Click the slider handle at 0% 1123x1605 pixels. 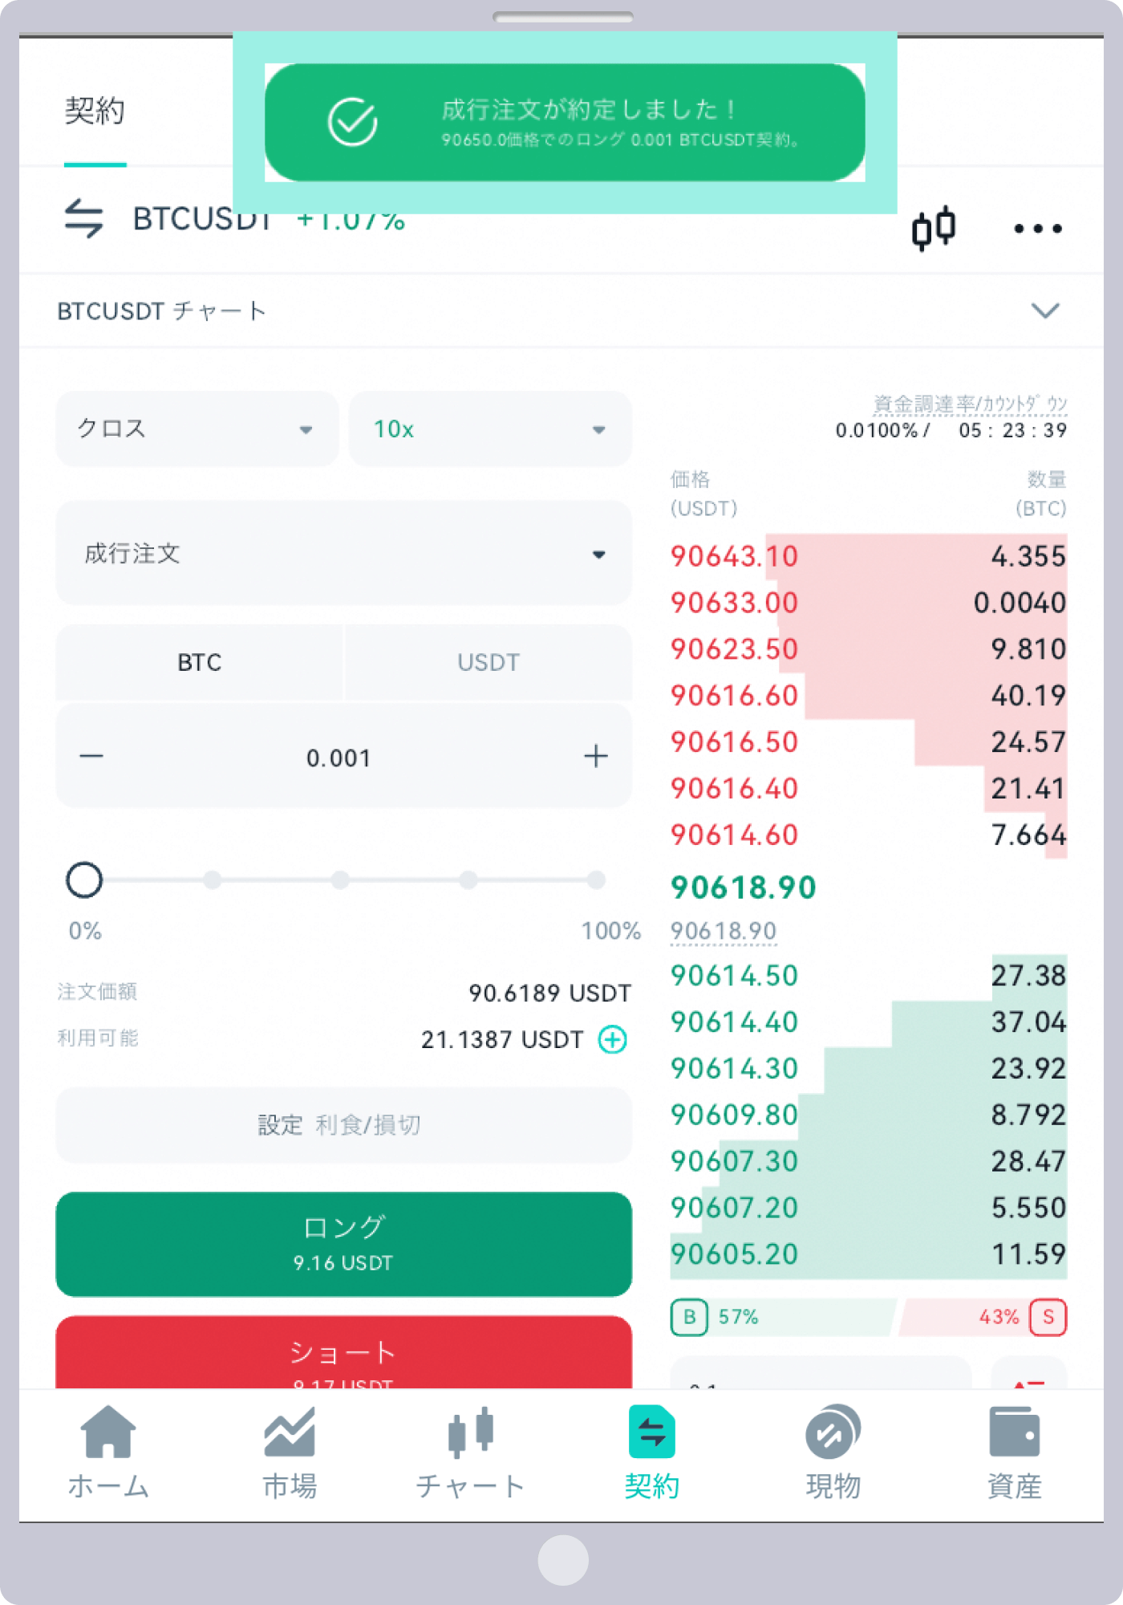[84, 880]
